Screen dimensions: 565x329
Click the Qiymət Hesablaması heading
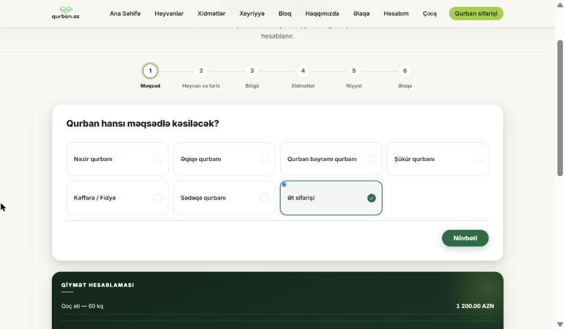pyautogui.click(x=98, y=285)
